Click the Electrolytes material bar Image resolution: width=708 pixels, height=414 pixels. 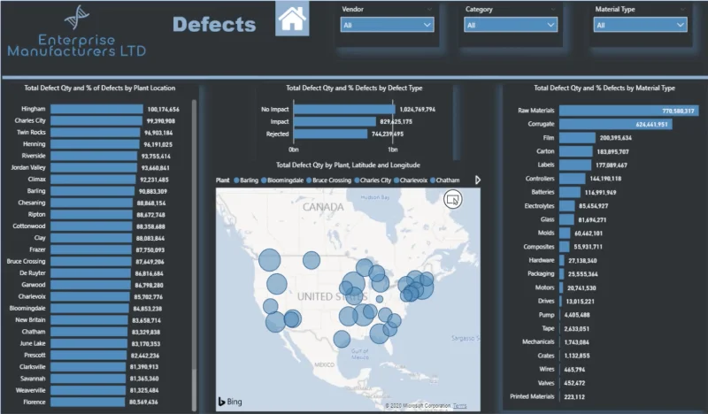(x=567, y=206)
